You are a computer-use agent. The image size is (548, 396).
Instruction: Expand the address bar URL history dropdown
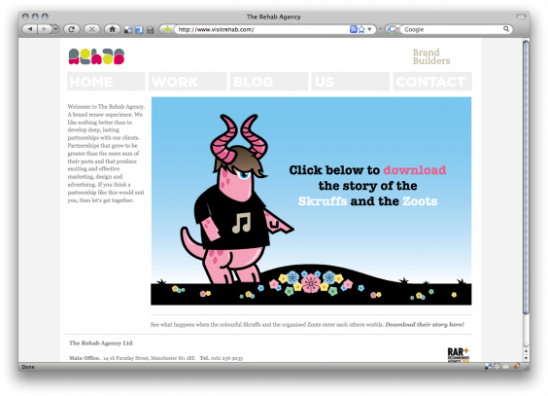[x=370, y=30]
